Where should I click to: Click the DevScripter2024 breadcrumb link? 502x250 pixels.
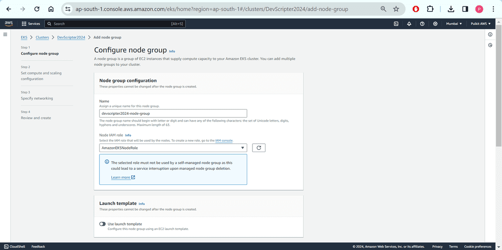pyautogui.click(x=71, y=37)
